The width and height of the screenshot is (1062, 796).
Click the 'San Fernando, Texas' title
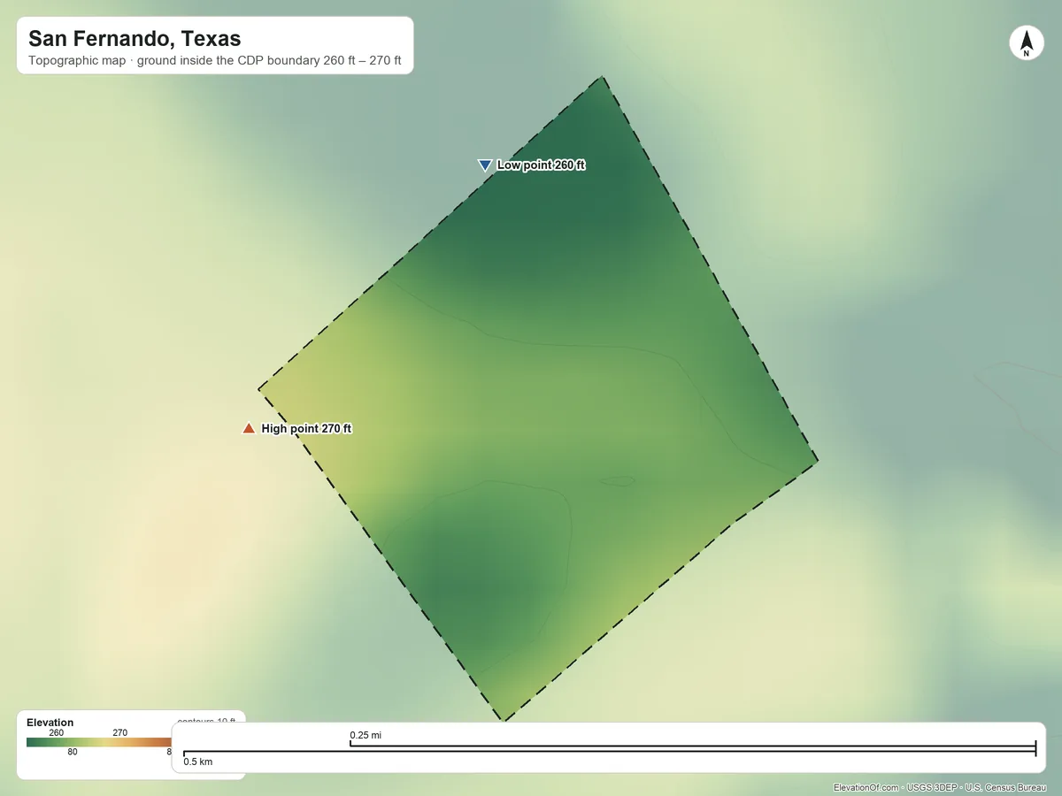(x=135, y=39)
